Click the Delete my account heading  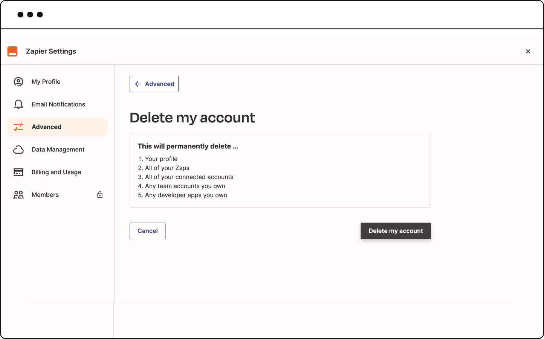(192, 118)
